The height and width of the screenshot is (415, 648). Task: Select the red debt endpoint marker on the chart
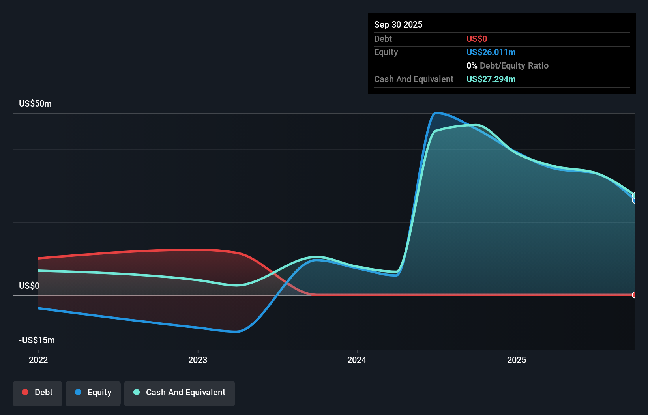click(x=634, y=295)
